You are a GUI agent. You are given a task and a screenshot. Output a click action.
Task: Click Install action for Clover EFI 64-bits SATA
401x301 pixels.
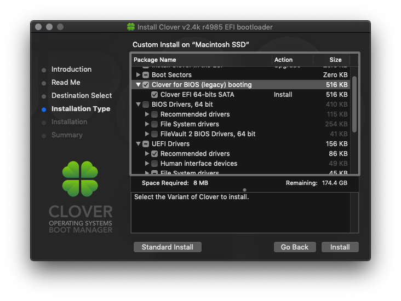[x=283, y=95]
